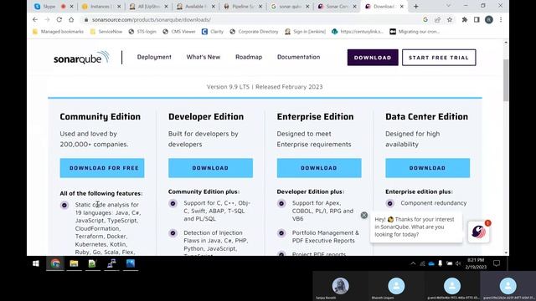
Task: Click check icon beside Detection of Injection Flaws
Action: (x=173, y=233)
